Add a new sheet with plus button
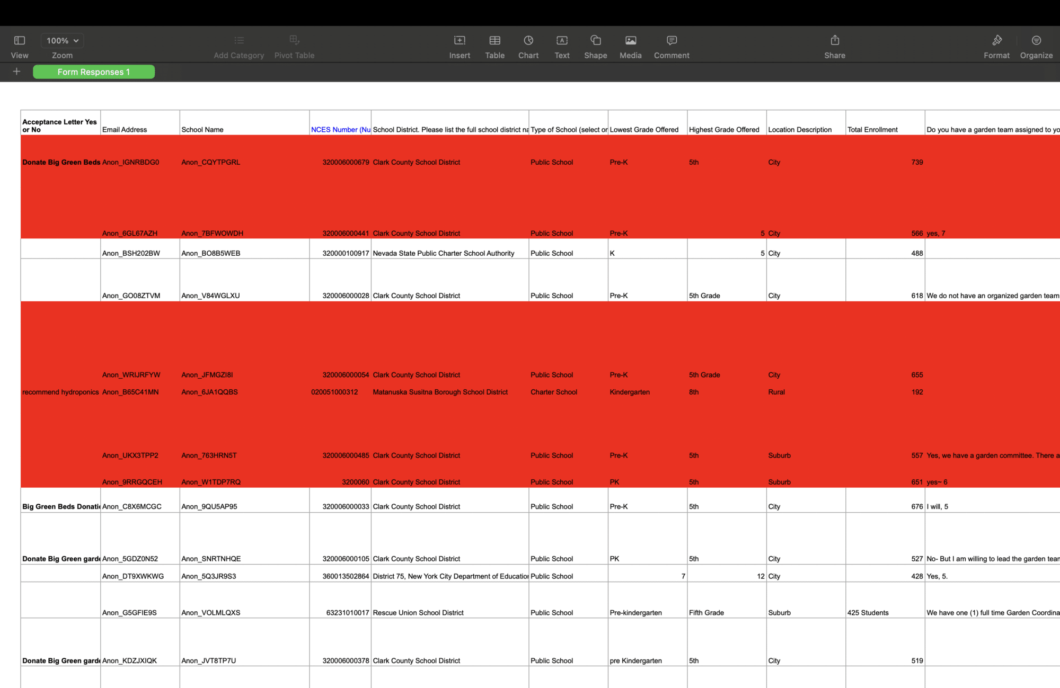The height and width of the screenshot is (688, 1060). 16,72
